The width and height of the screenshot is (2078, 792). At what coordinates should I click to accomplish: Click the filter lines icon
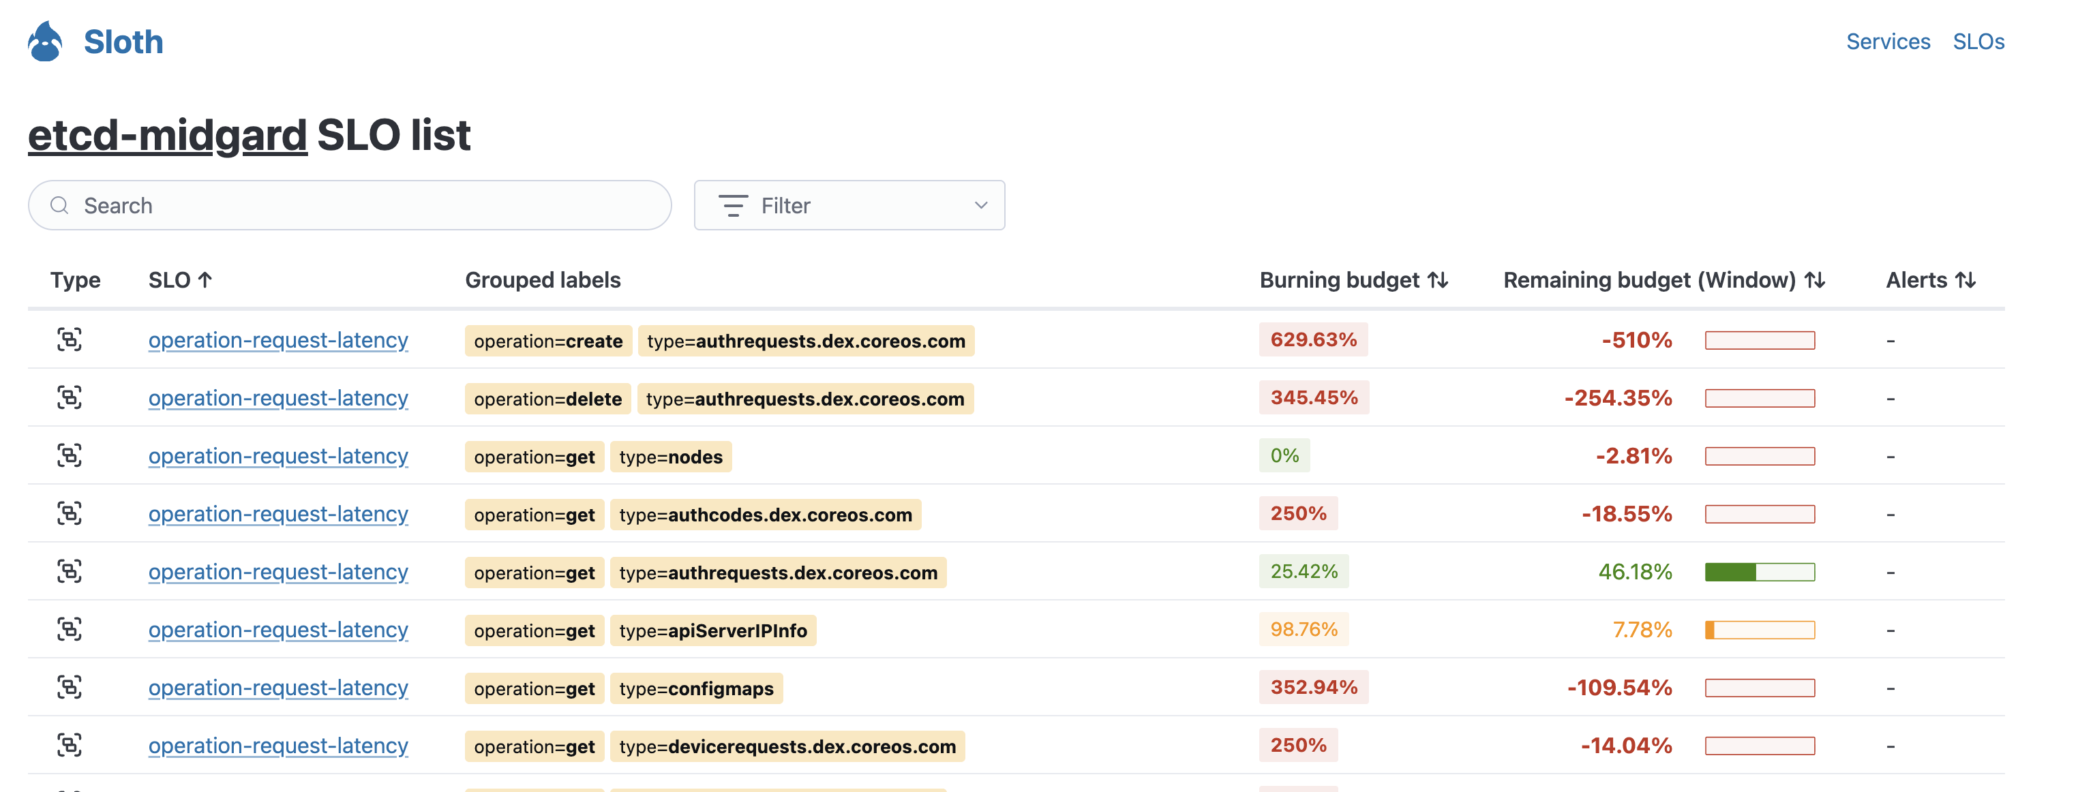(732, 206)
